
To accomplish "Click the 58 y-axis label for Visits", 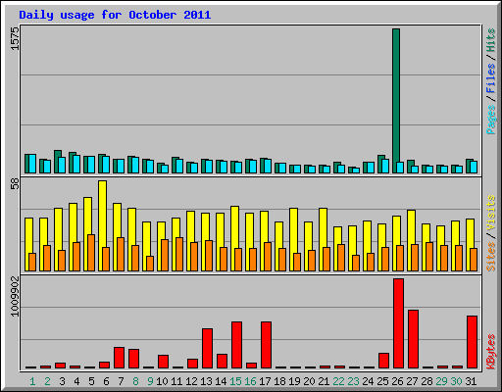I will (15, 185).
